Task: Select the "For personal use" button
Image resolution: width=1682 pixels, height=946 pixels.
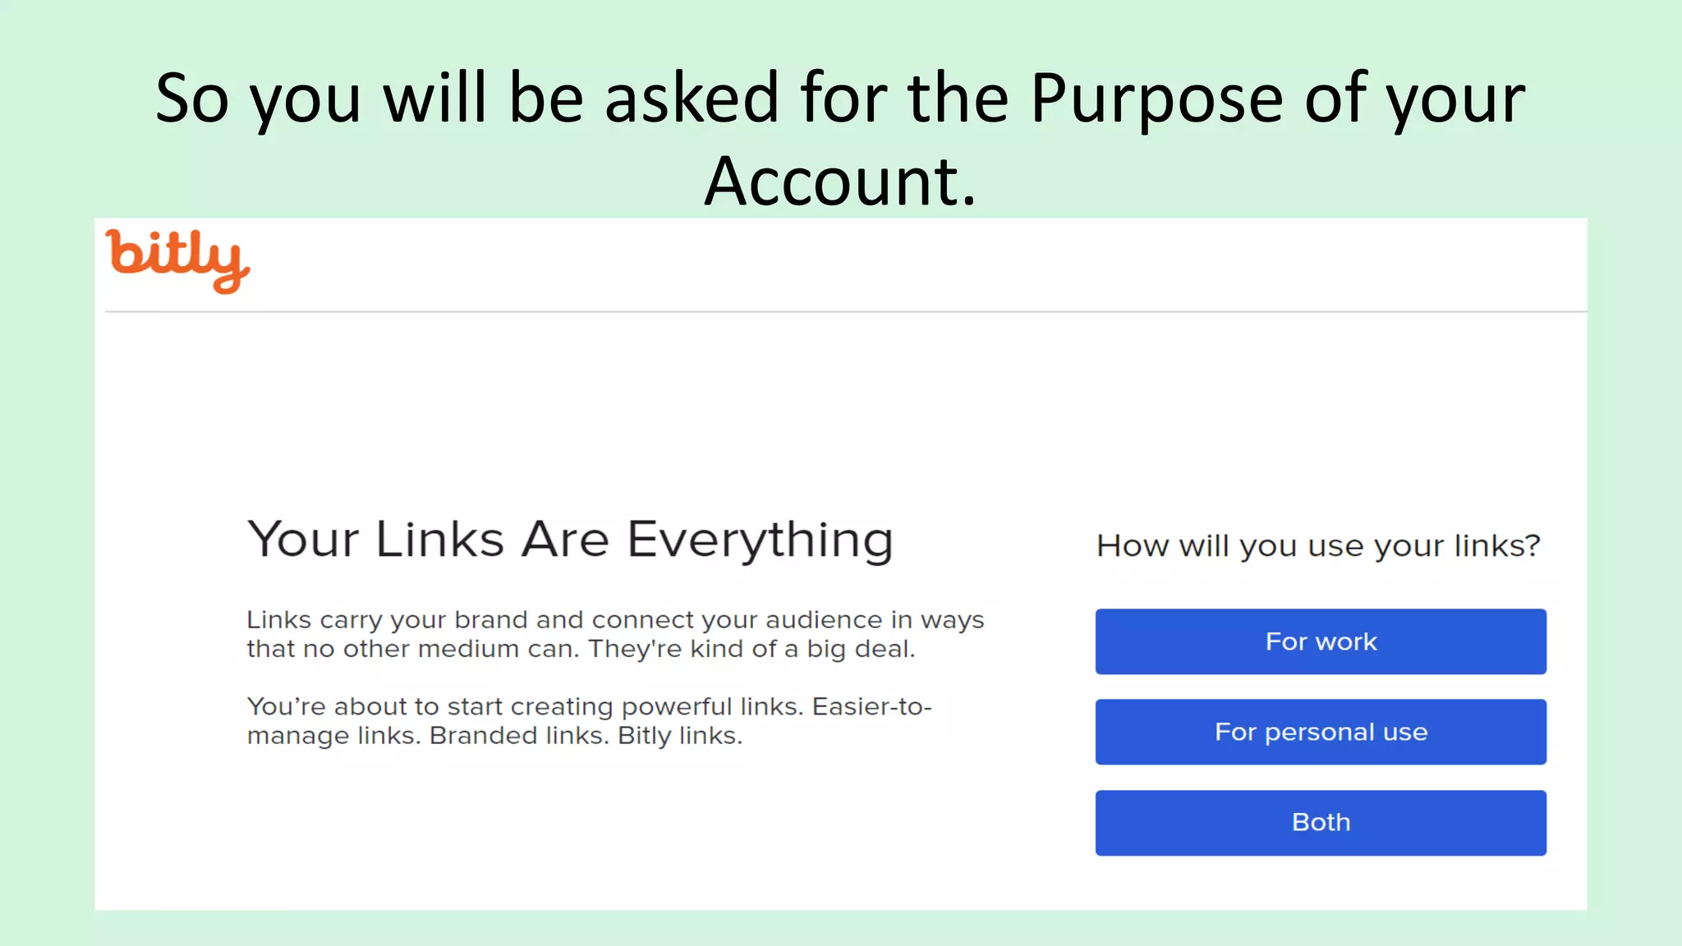Action: [x=1320, y=732]
